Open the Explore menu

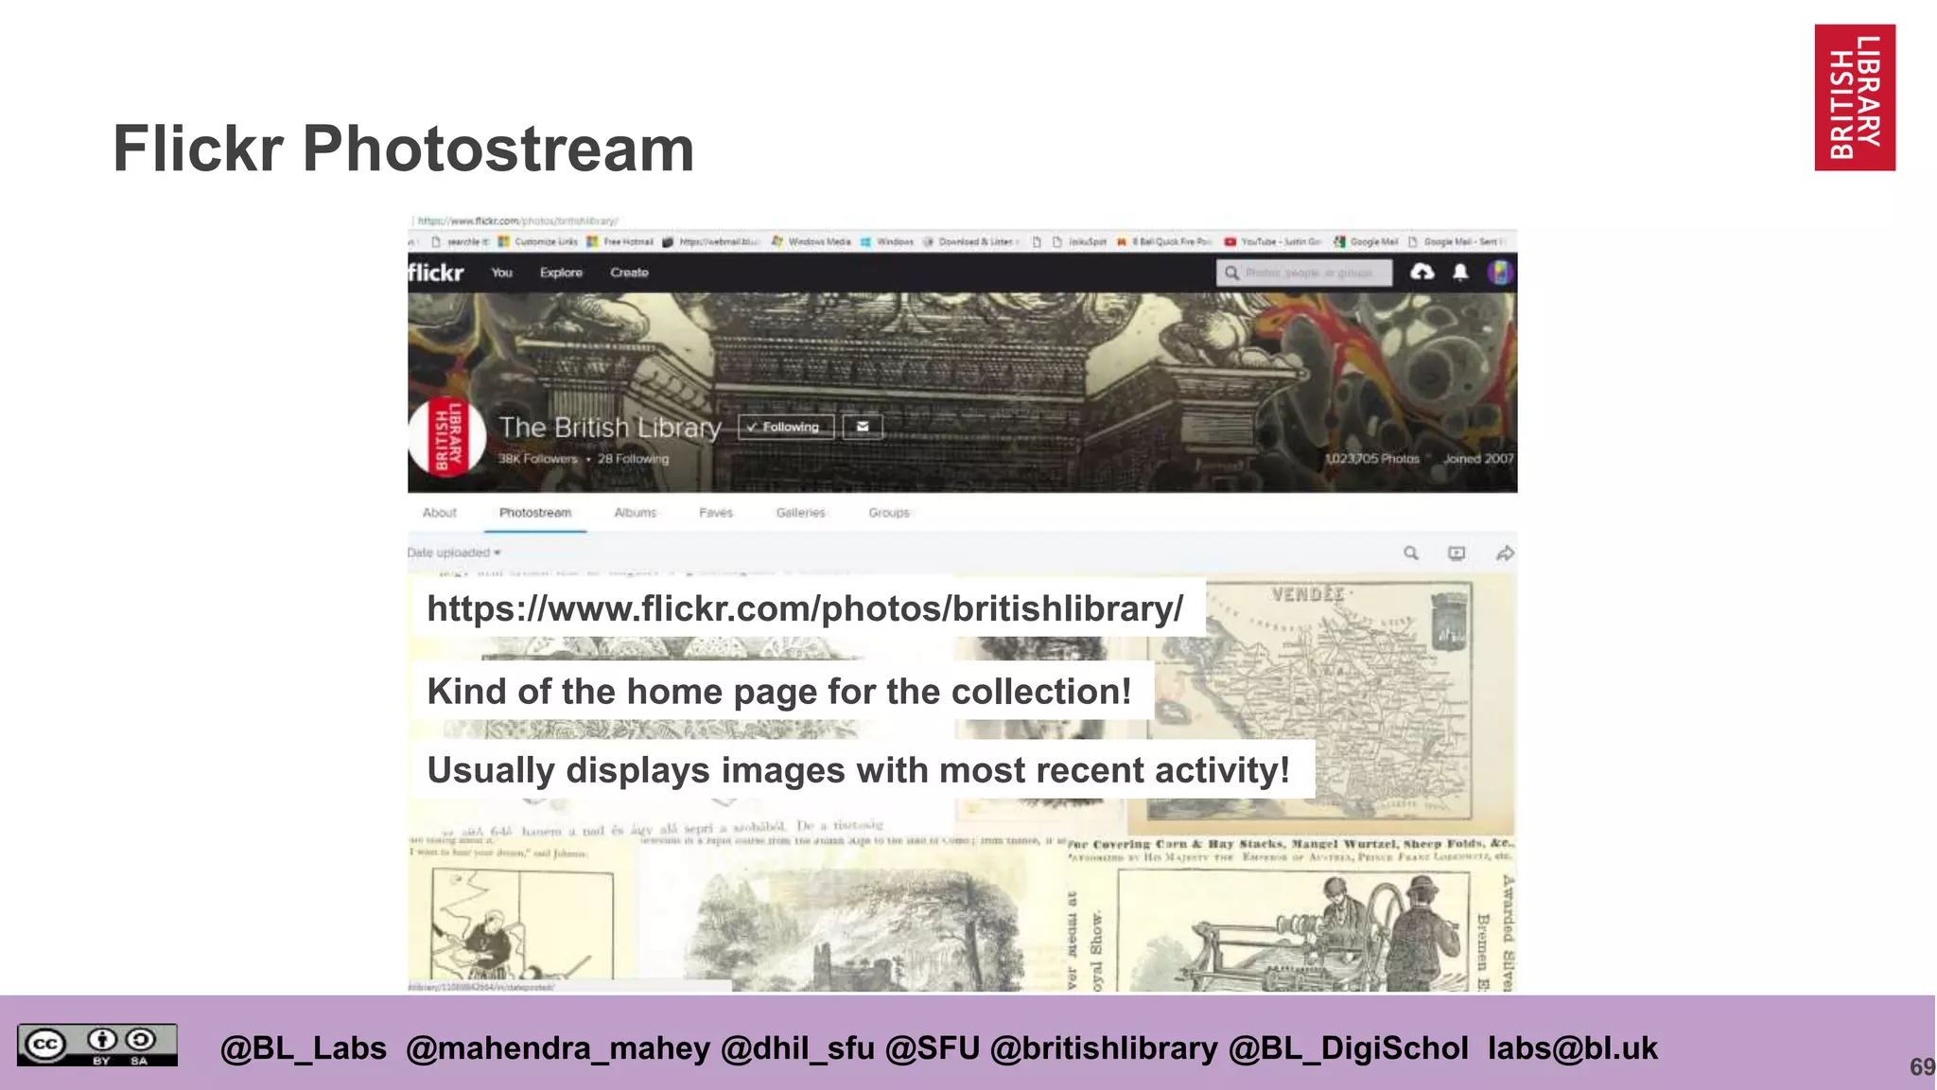[x=561, y=272]
